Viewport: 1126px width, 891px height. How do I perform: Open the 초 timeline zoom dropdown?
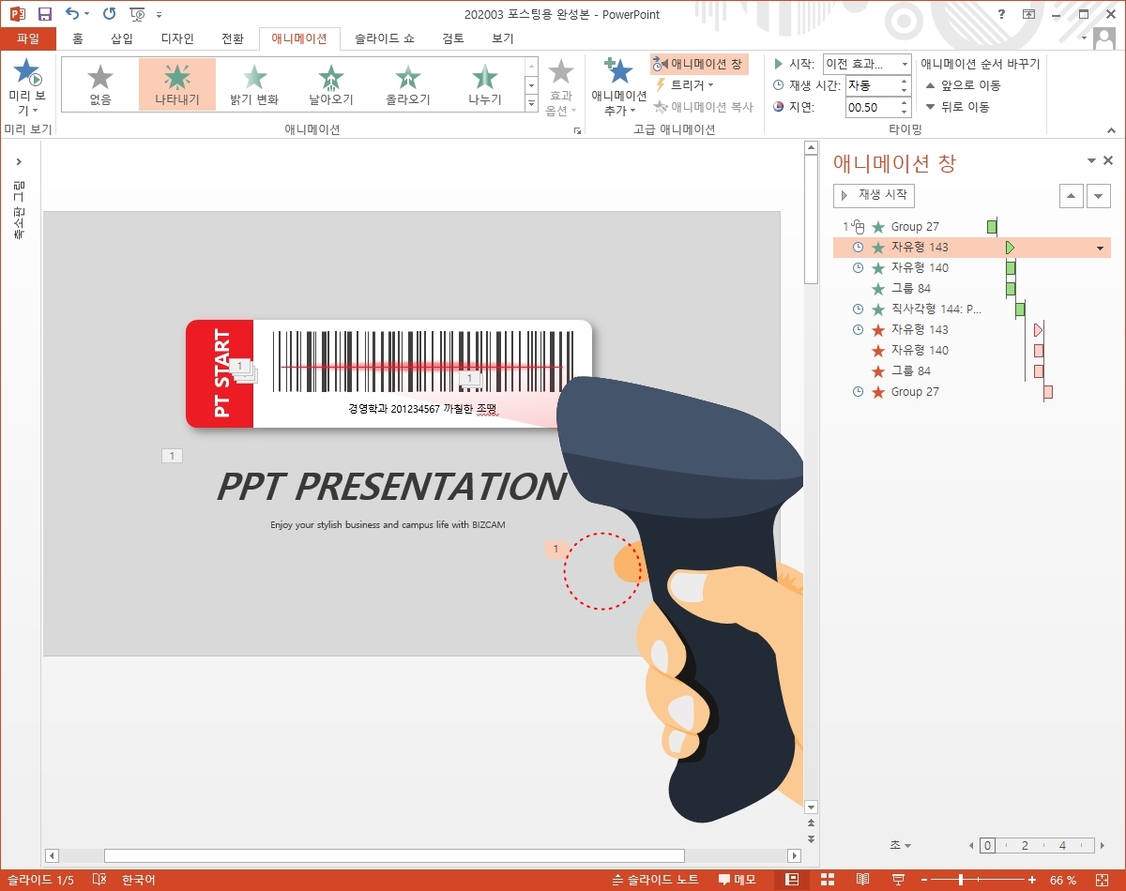tap(900, 845)
